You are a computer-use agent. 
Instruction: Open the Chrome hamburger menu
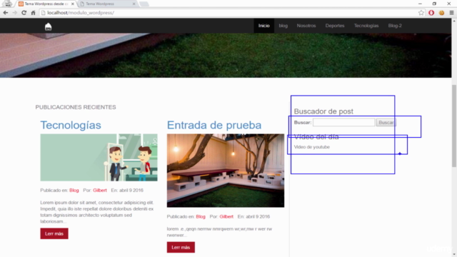click(451, 13)
